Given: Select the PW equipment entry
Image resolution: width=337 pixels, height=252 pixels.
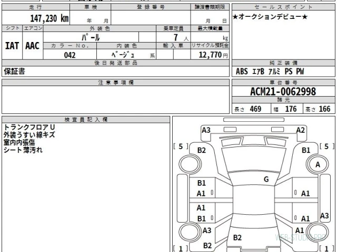Looking at the screenshot, I should click(300, 71).
